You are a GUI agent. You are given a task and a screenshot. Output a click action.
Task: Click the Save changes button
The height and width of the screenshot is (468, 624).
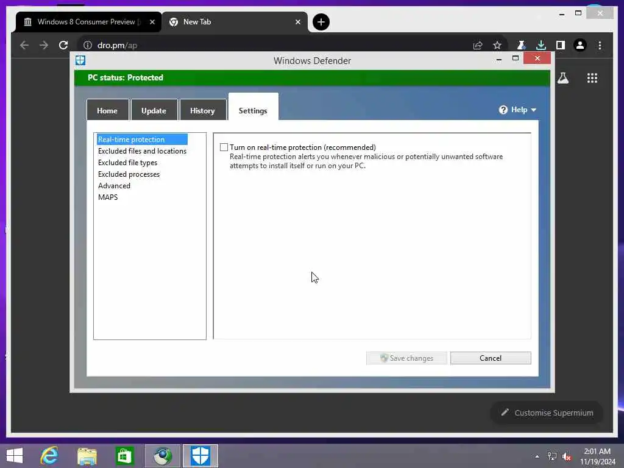[x=406, y=358]
